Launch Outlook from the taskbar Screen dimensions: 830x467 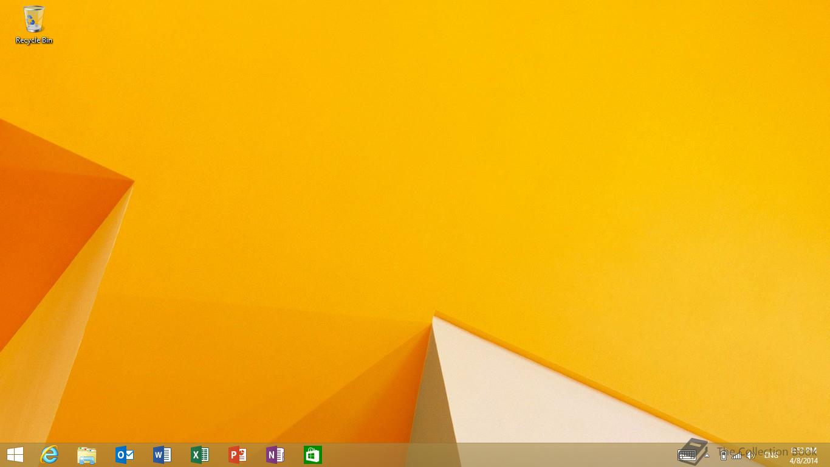[x=125, y=455]
